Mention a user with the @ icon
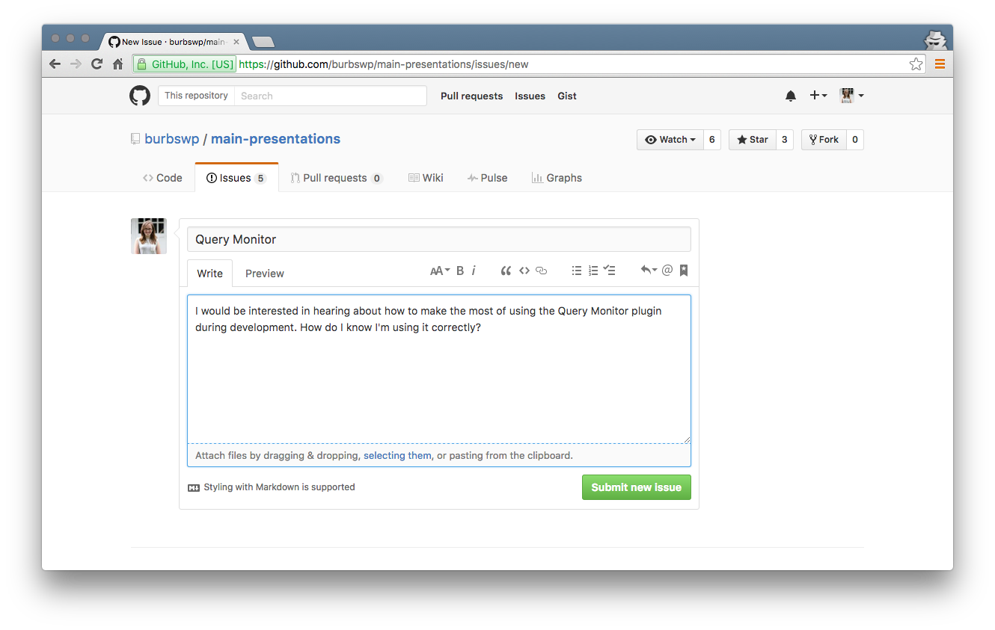 667,271
